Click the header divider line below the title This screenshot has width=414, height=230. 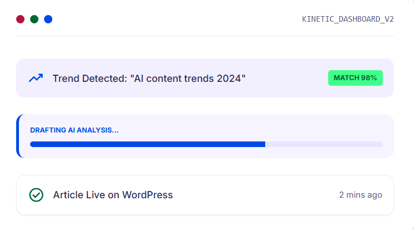(x=205, y=36)
